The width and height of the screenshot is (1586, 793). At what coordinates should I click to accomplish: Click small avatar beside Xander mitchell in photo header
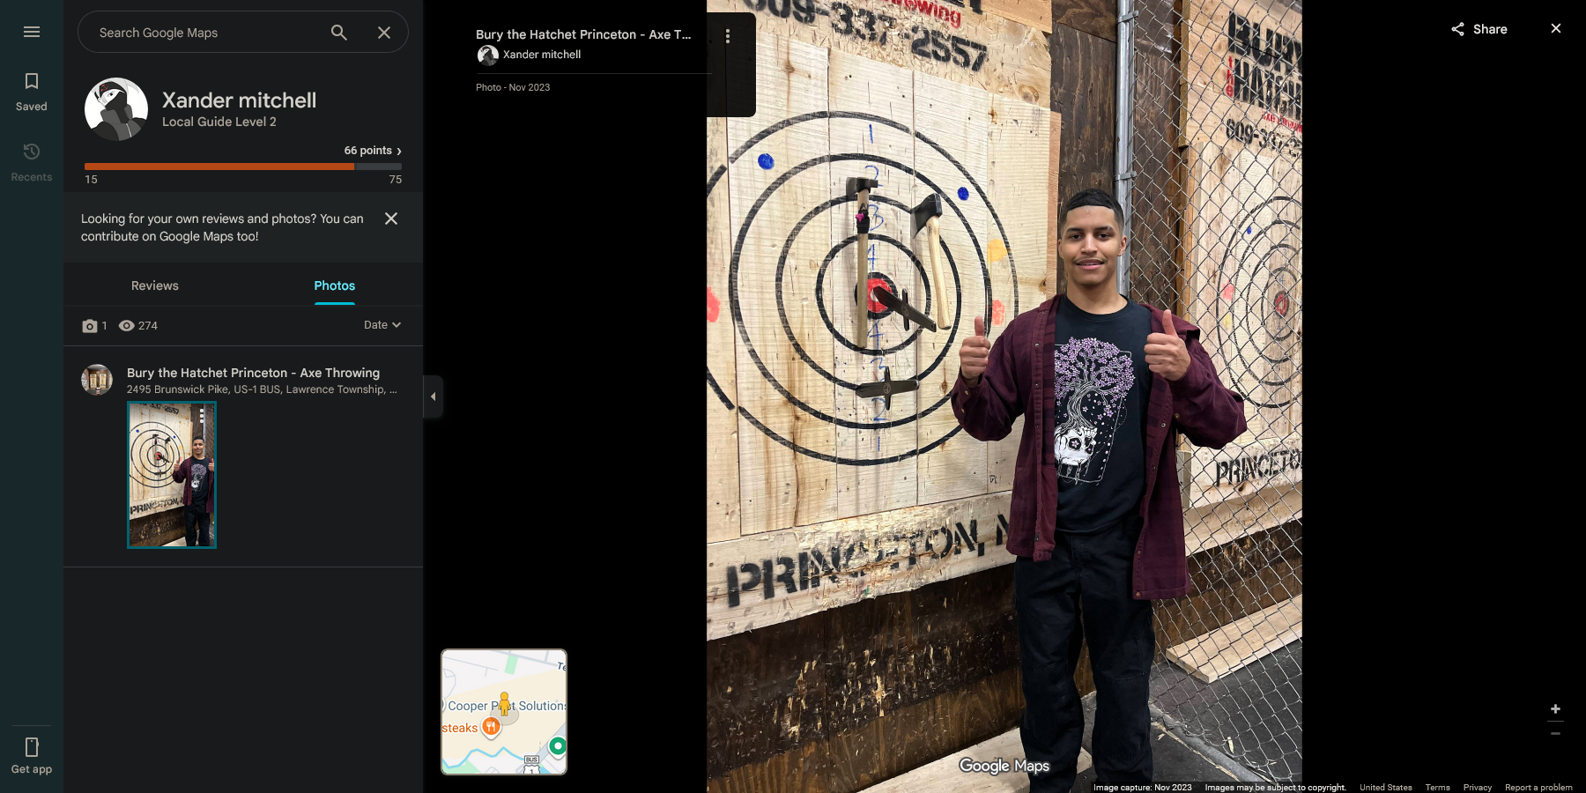[x=487, y=56]
